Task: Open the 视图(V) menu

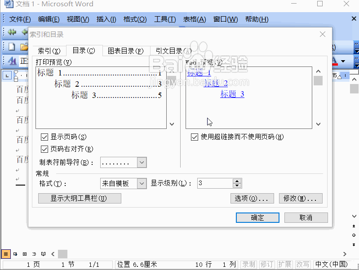Action: (78, 19)
